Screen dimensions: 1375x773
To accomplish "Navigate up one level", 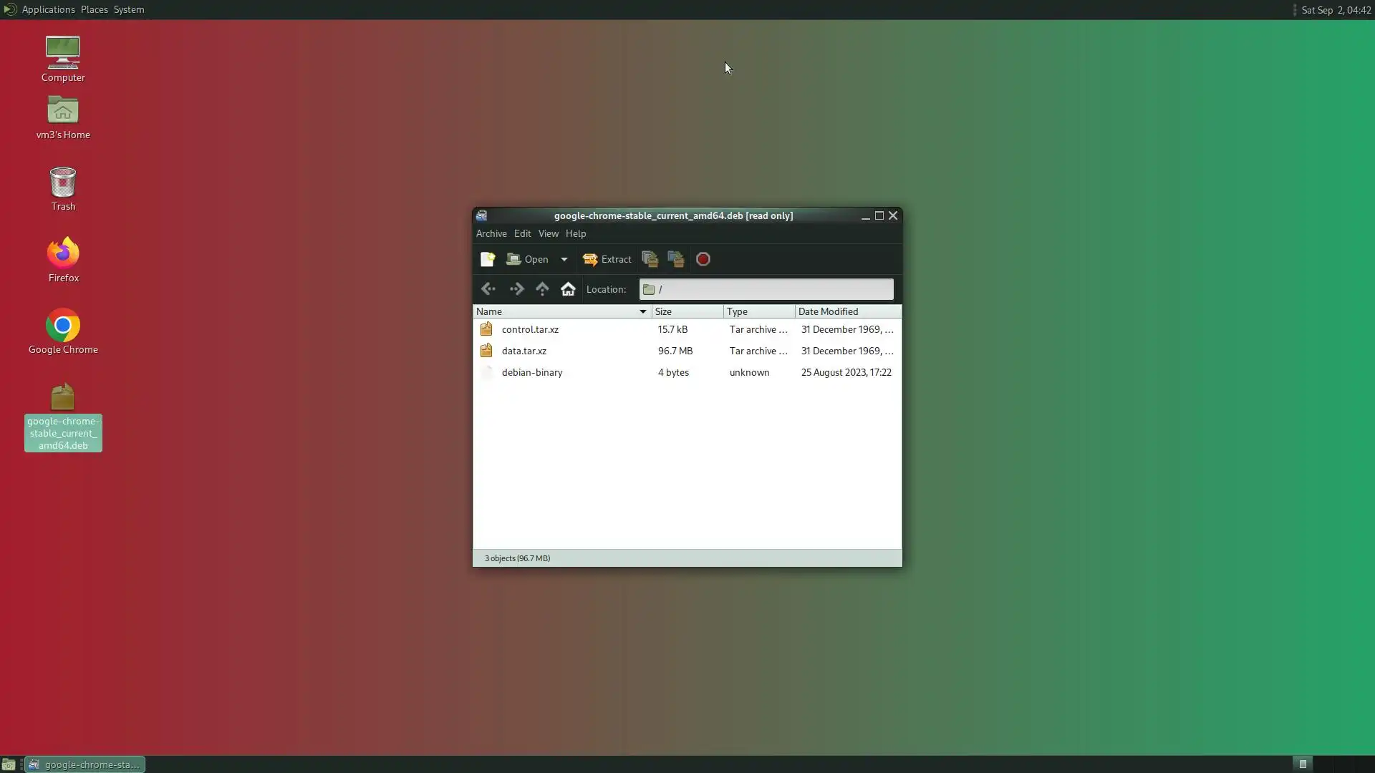I will 542,289.
